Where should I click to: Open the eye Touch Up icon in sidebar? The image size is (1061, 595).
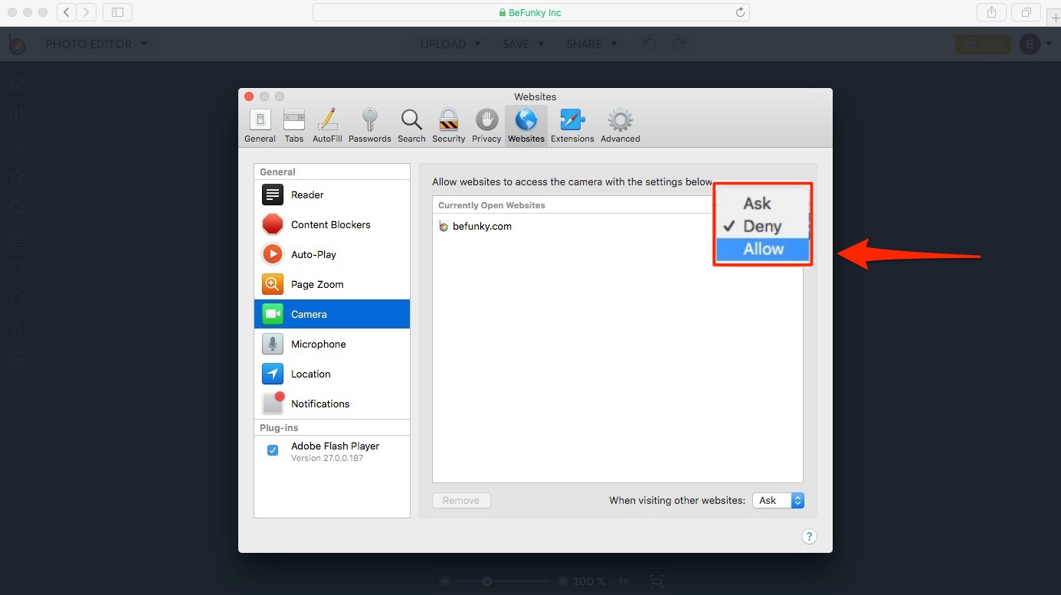17,146
